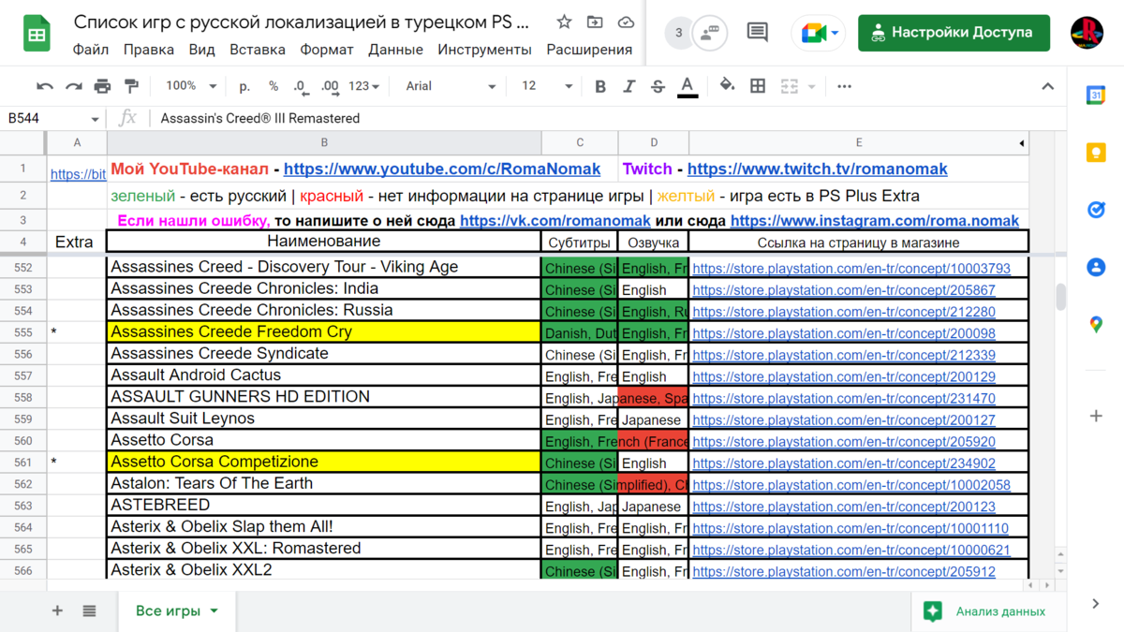
Task: Format cell as percent
Action: [274, 86]
